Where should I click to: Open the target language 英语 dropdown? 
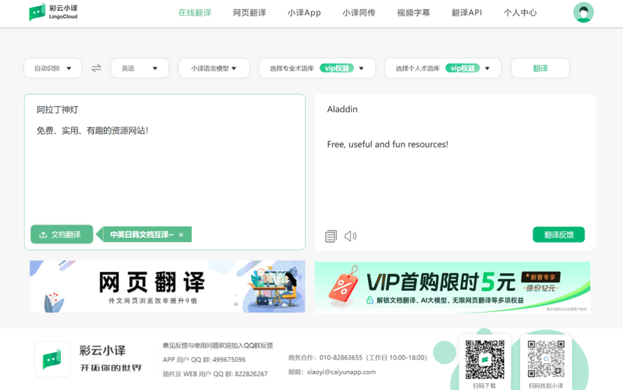point(140,68)
